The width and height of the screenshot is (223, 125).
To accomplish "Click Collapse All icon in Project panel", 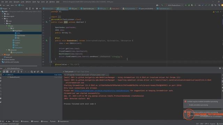I will tap(33, 9).
